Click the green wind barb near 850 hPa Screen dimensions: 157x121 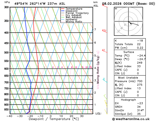click(x=105, y=97)
